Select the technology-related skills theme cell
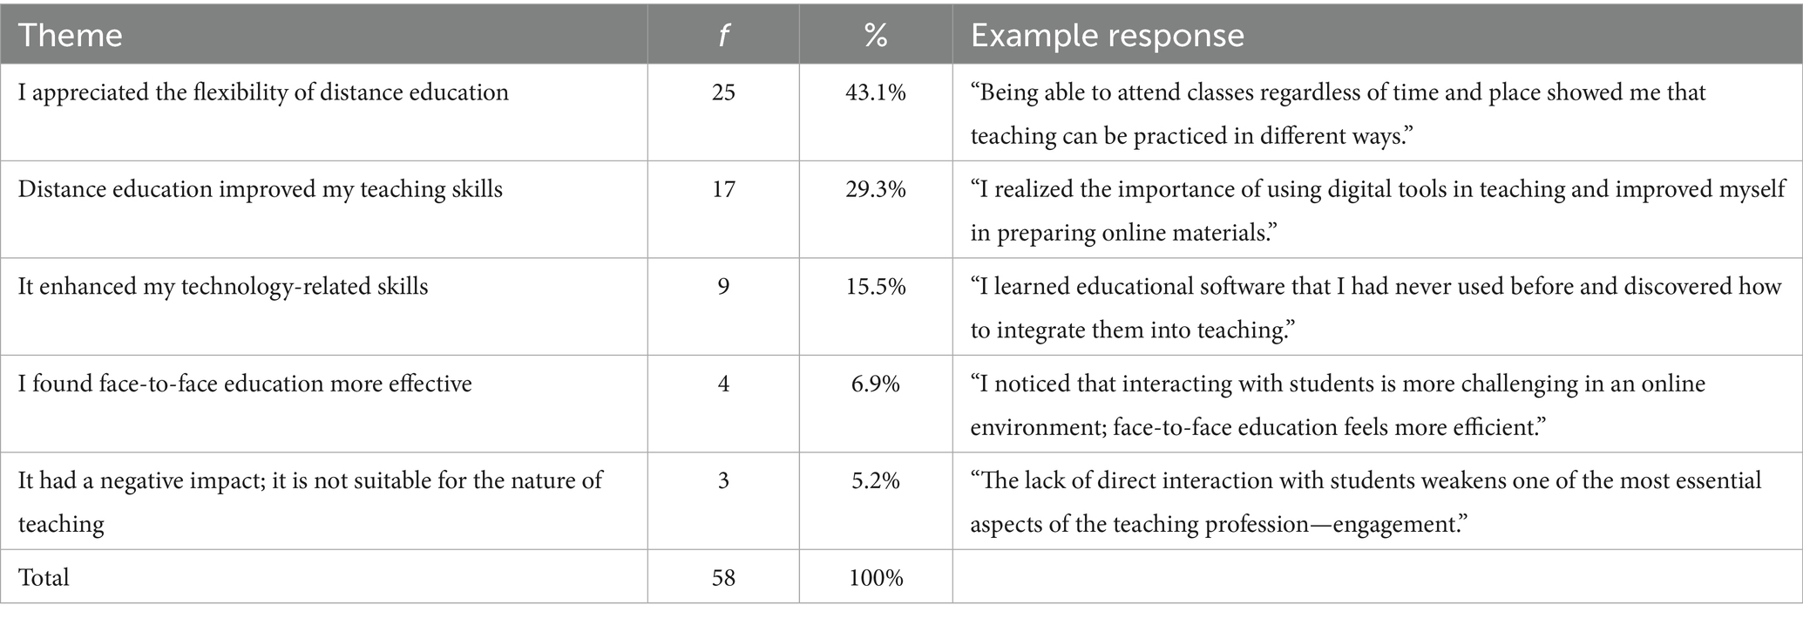This screenshot has width=1803, height=619. click(x=223, y=286)
